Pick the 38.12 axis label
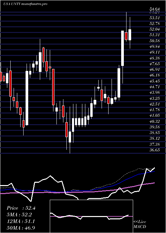166x233 pixels. [155, 138]
